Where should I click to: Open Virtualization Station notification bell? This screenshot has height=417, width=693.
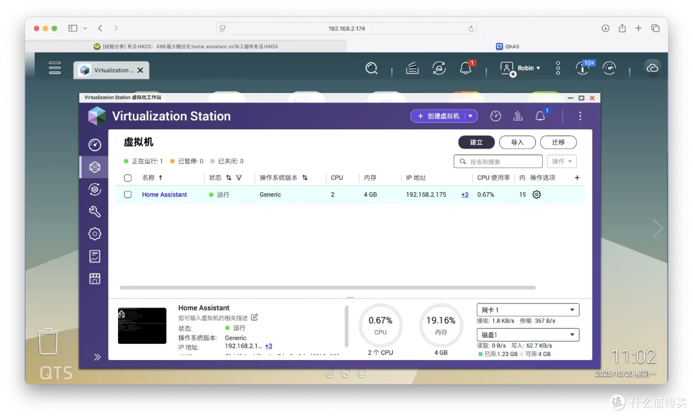click(540, 116)
